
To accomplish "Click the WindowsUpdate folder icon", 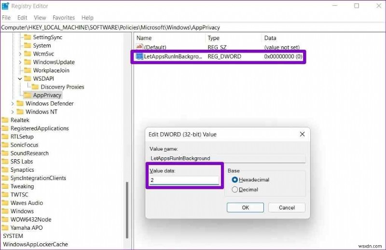I will point(28,62).
